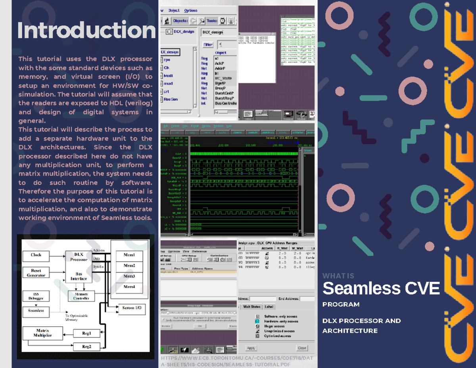Image resolution: width=476 pixels, height=368 pixels.
Task: Click the Software-only access icon in the legend
Action: tap(257, 316)
